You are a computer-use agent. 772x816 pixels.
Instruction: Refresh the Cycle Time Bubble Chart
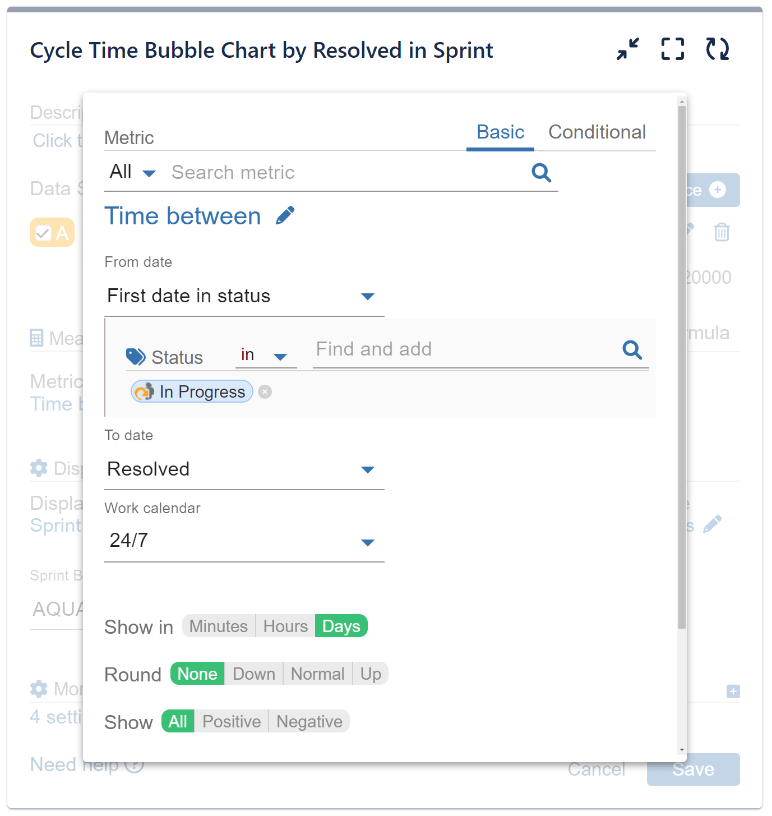[x=718, y=49]
